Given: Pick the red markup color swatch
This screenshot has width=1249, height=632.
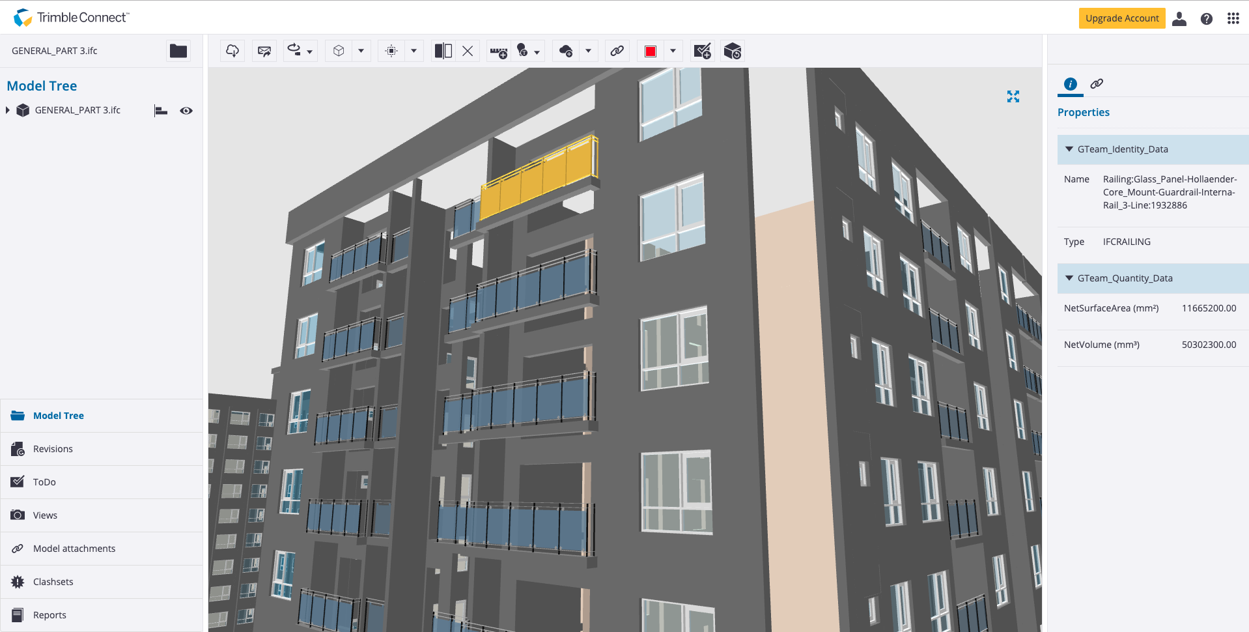Looking at the screenshot, I should point(650,51).
